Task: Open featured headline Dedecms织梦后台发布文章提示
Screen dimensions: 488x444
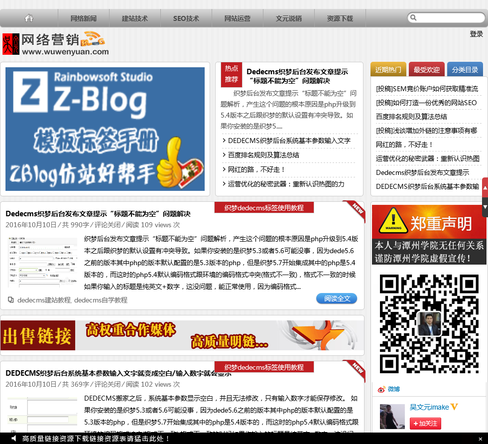Action: (297, 76)
